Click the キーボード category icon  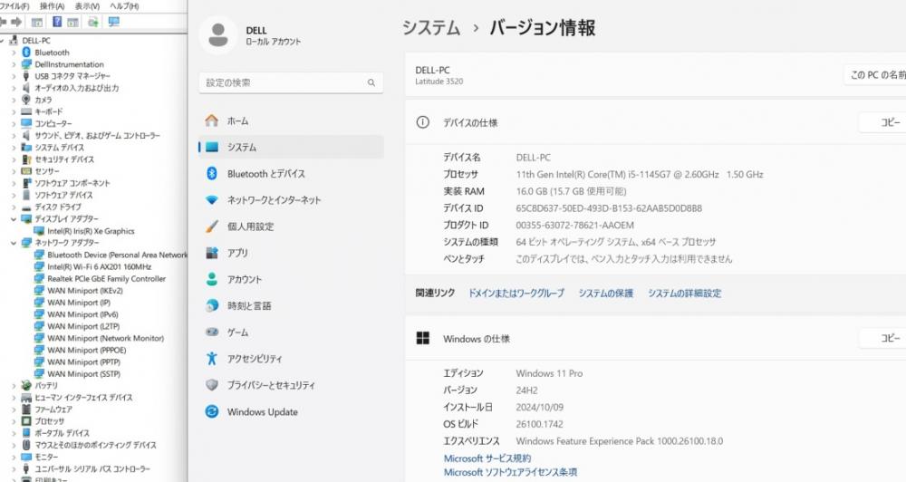pos(26,111)
